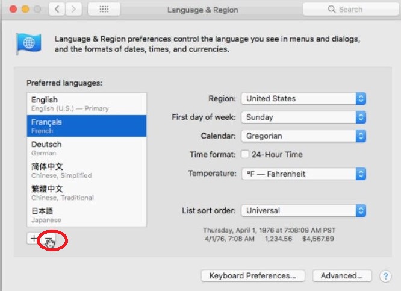Screen dimensions: 401x291
Task: Open the Temperature dropdown
Action: pos(303,174)
